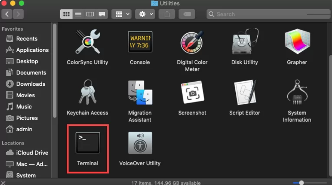This screenshot has width=332, height=185.
Task: Select the Grapher app icon
Action: tap(297, 41)
